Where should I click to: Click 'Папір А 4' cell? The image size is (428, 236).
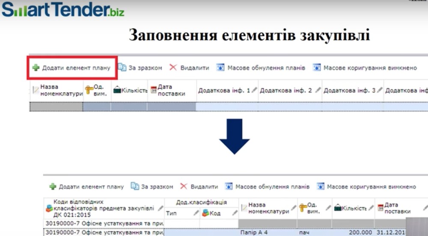(x=268, y=233)
